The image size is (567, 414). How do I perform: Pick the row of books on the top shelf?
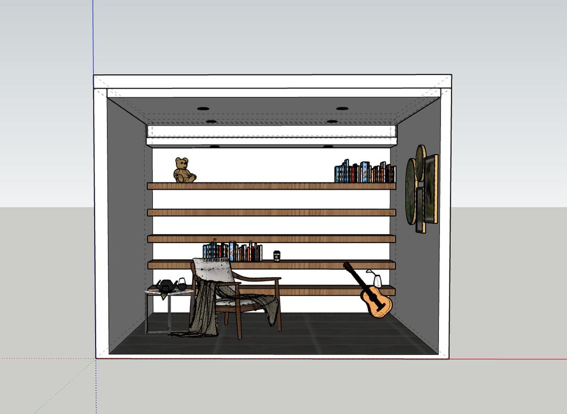click(364, 172)
